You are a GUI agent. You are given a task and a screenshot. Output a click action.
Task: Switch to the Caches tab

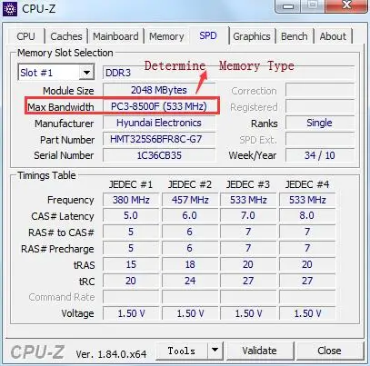[x=66, y=36]
